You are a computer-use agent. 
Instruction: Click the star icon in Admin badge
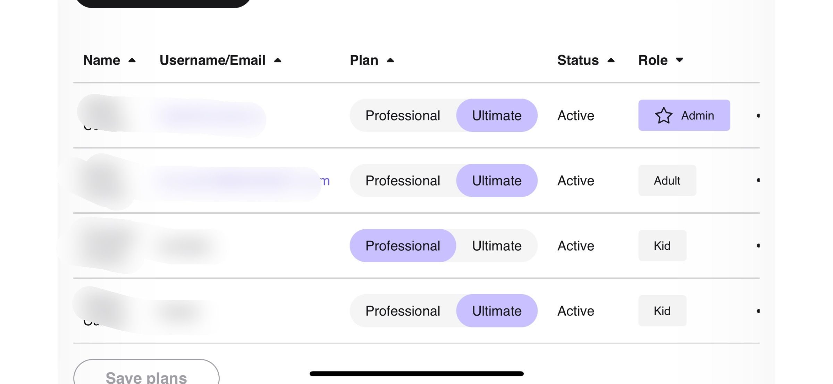pyautogui.click(x=663, y=116)
